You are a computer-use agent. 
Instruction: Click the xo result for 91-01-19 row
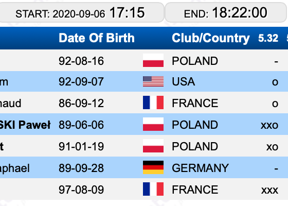(x=272, y=147)
